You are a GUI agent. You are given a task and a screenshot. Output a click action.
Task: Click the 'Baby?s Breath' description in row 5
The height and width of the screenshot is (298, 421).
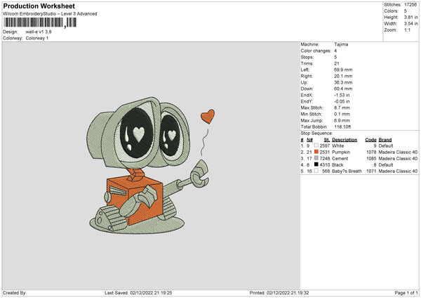click(x=347, y=171)
